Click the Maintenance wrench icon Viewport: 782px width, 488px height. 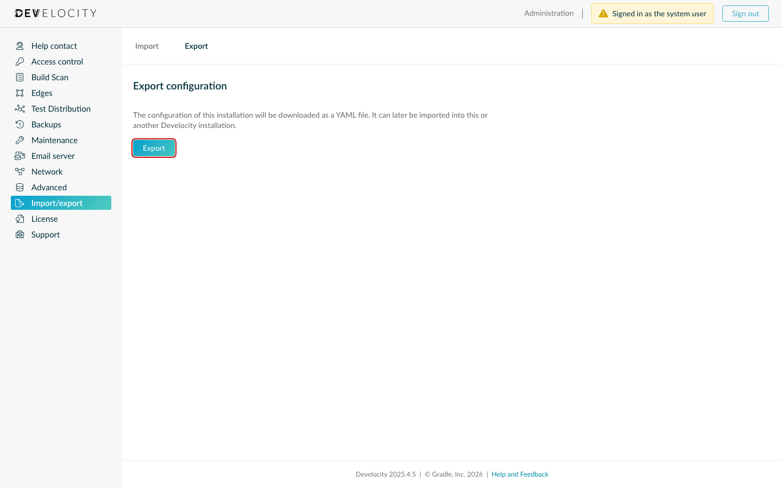[x=20, y=140]
